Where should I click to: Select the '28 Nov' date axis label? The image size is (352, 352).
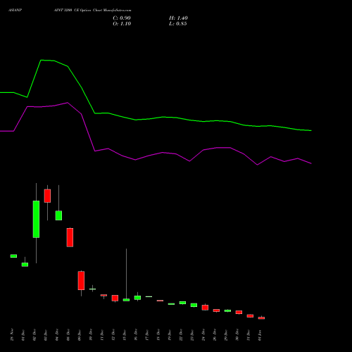(x=12, y=334)
